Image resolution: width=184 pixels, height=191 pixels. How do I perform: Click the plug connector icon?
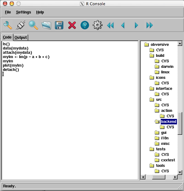[x=21, y=25]
